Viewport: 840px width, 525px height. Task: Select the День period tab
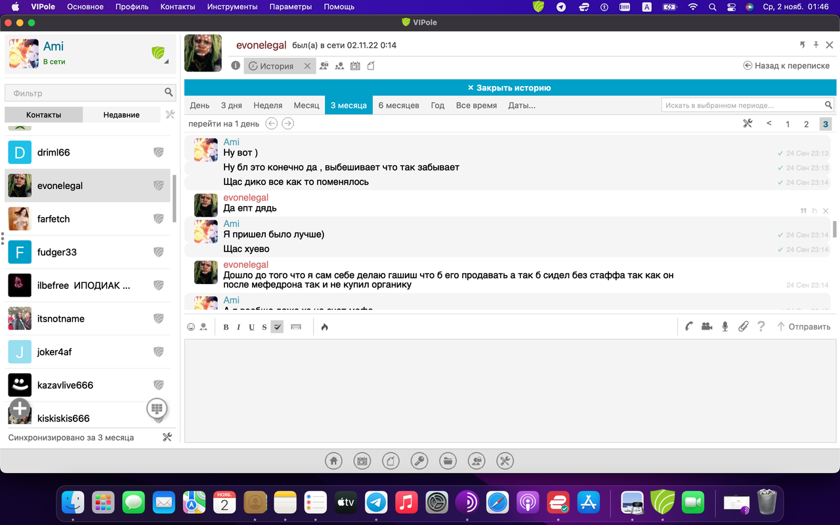tap(199, 105)
